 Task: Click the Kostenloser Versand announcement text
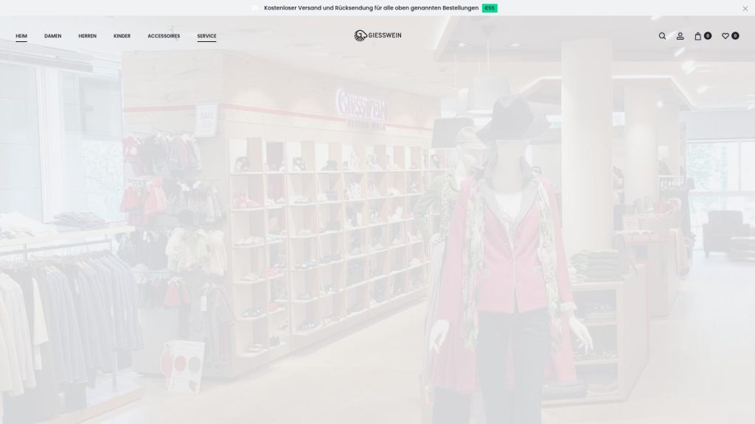pyautogui.click(x=372, y=8)
